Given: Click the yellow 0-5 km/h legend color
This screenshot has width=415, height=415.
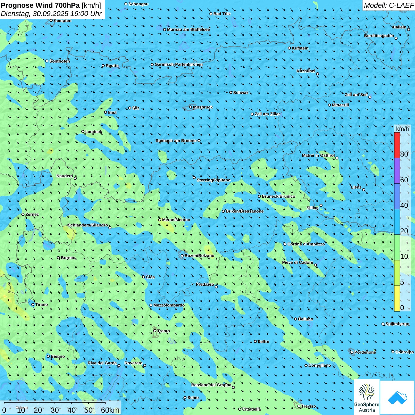Looking at the screenshot, I should 397,299.
